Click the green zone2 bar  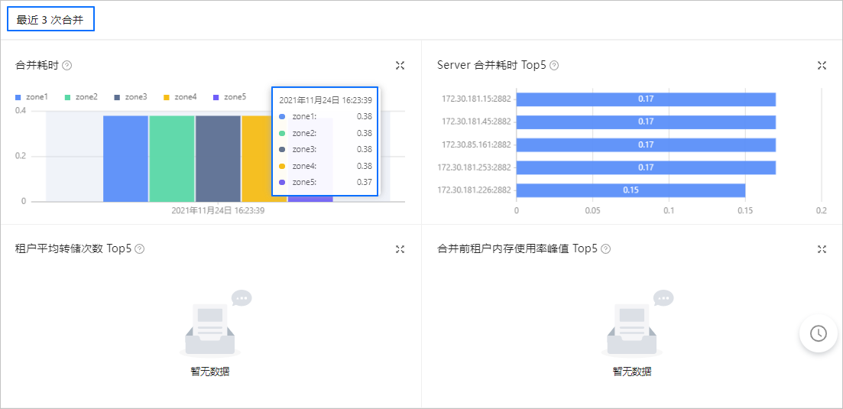click(x=172, y=158)
